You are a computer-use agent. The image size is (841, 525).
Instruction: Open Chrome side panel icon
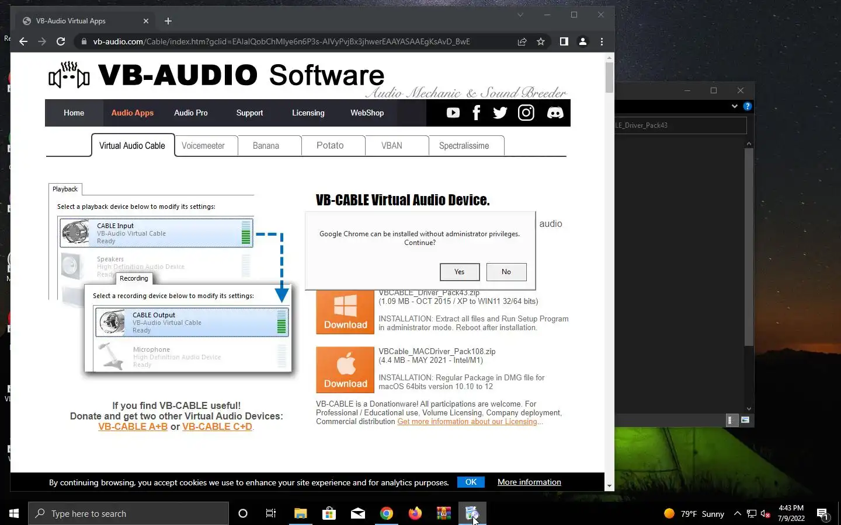(564, 41)
